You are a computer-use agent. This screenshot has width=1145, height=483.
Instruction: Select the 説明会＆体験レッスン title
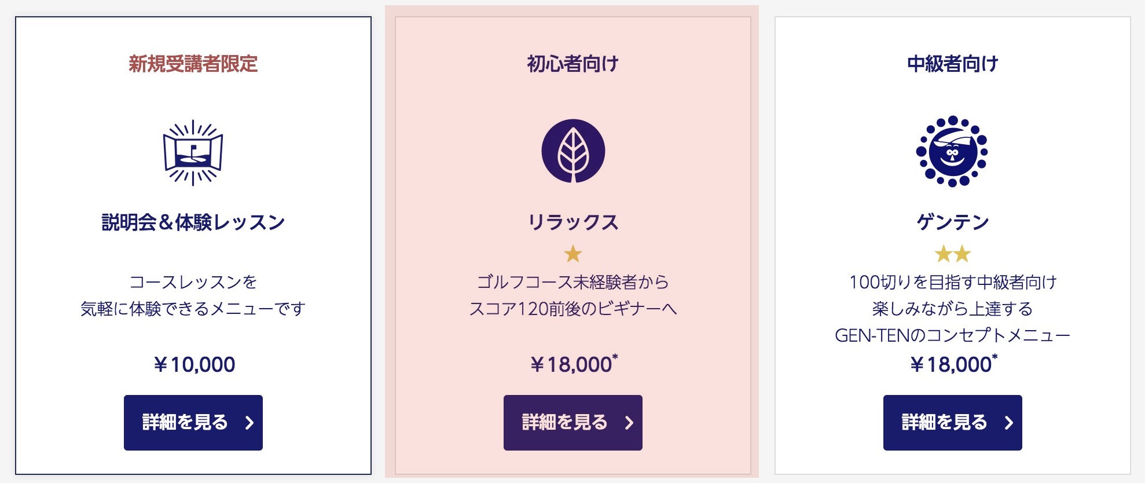pyautogui.click(x=193, y=222)
